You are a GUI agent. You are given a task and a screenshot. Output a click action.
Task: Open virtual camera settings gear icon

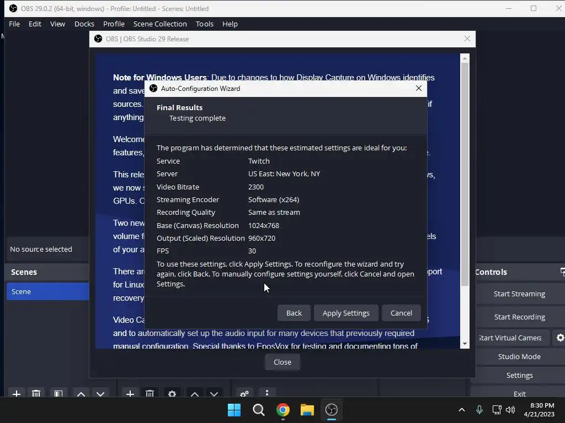pos(560,338)
